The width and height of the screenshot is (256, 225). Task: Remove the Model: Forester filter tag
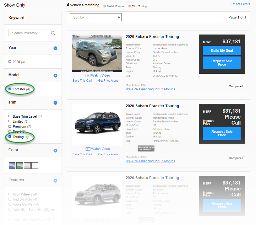(x=105, y=6)
